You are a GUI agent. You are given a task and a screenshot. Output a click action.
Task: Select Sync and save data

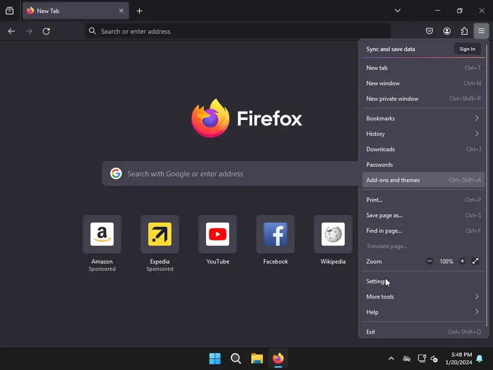point(390,49)
